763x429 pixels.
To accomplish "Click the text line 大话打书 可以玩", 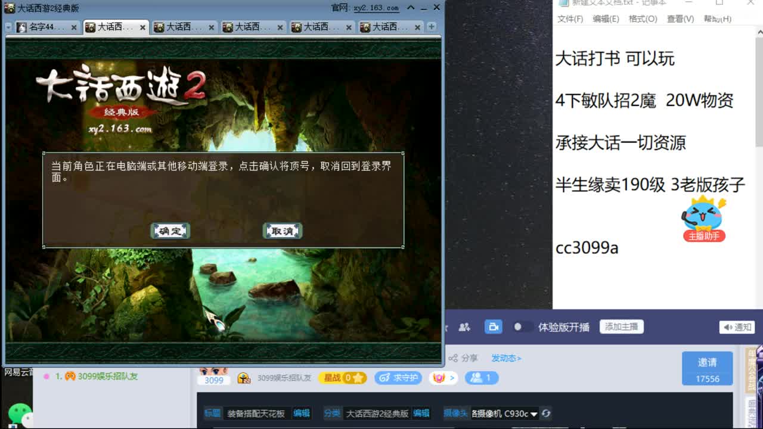I will point(615,58).
